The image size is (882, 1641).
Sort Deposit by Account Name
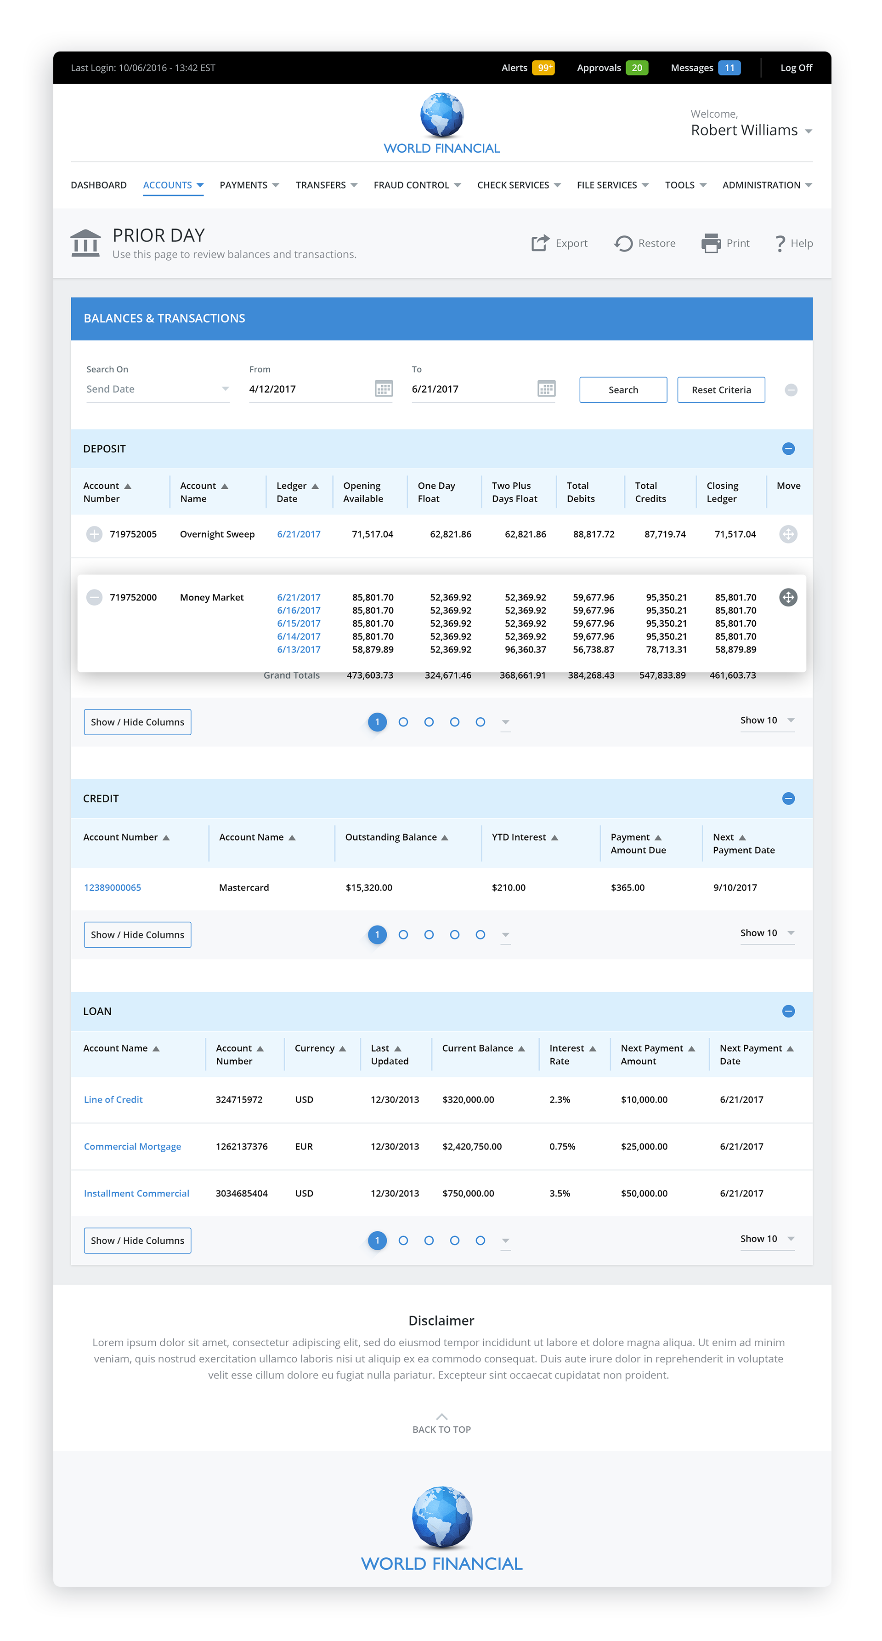tap(225, 486)
